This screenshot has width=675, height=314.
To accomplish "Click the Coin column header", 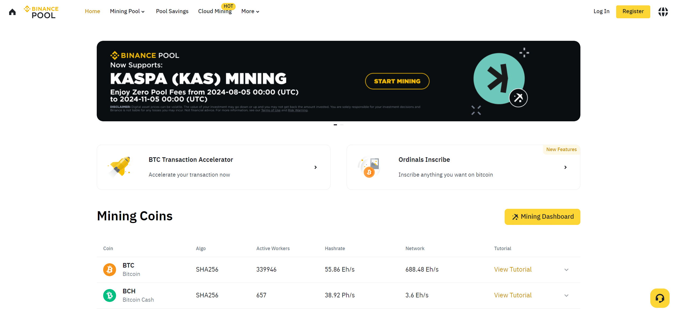I will pyautogui.click(x=108, y=249).
